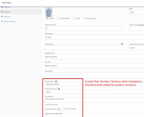Click the Attributes tab icon

coord(2,7)
